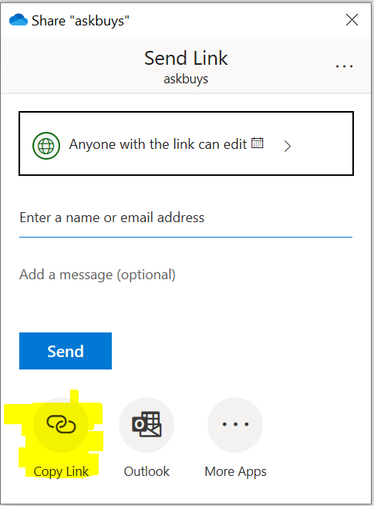Expand link settings with the right chevron
Screen dimensions: 374x506
(288, 147)
